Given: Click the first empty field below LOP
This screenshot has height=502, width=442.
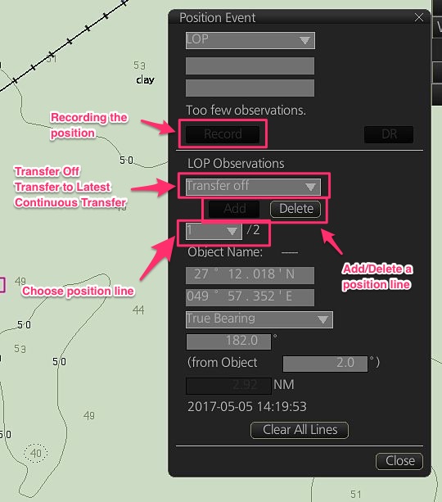Looking at the screenshot, I should tap(250, 66).
